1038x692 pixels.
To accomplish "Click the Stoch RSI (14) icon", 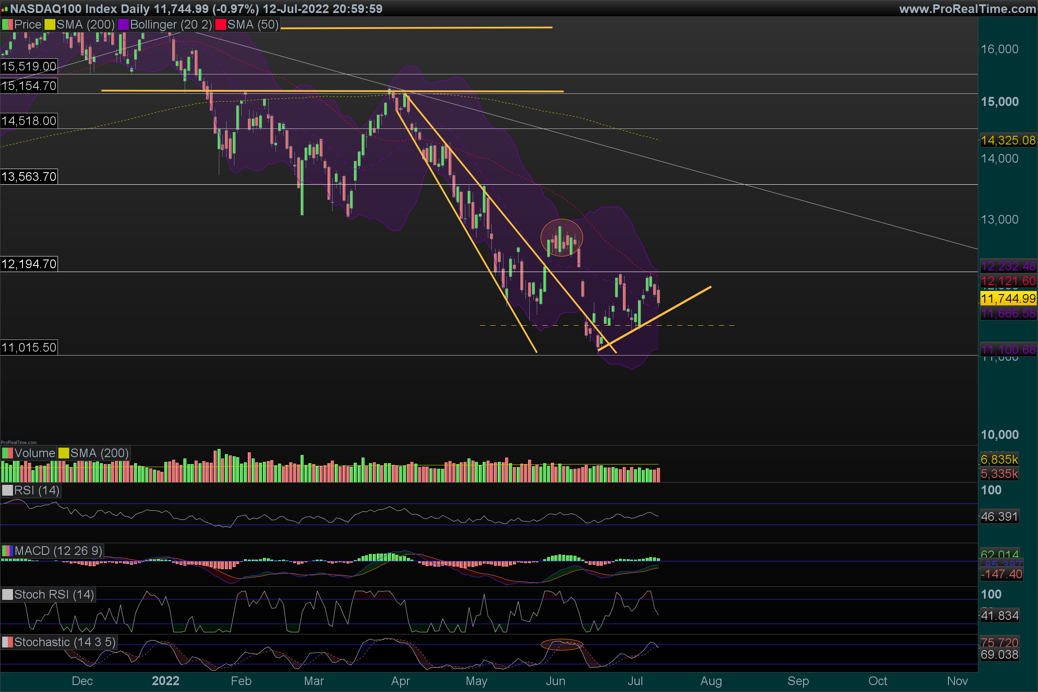I will click(7, 594).
